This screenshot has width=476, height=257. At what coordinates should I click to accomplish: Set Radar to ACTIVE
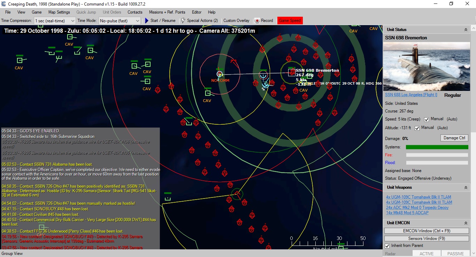(427, 254)
